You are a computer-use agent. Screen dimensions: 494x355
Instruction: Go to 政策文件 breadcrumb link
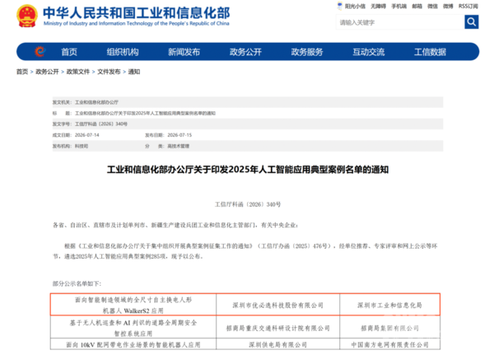[x=78, y=72]
